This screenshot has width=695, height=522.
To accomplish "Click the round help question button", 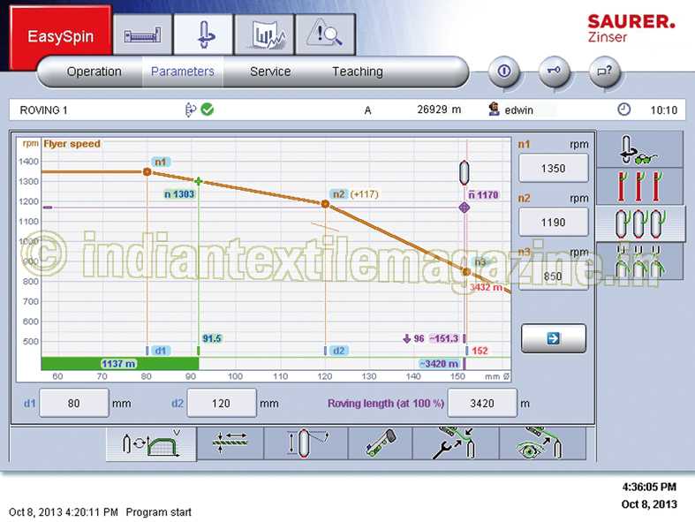I will click(605, 71).
